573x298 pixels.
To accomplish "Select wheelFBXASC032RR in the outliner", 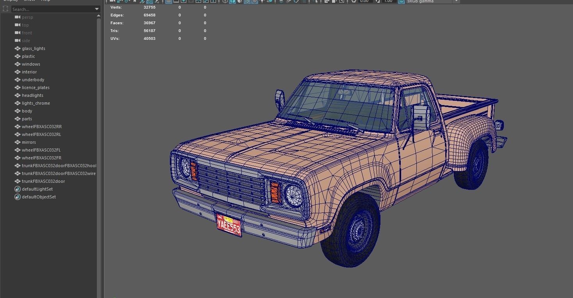I will coord(42,127).
